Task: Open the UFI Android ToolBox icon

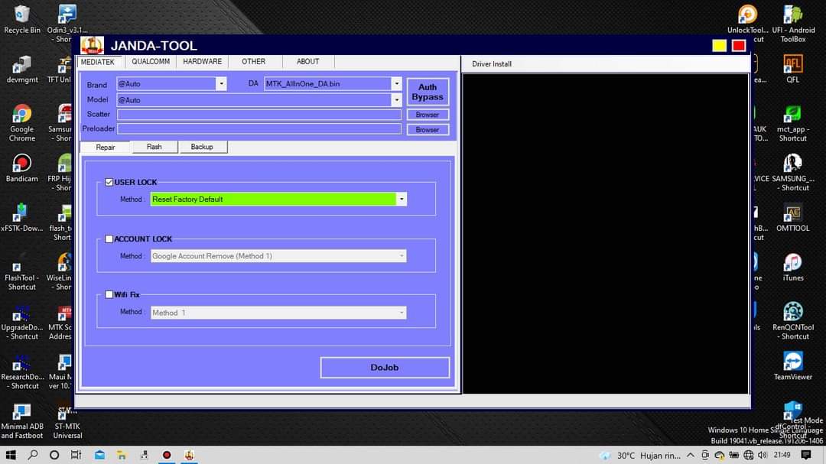Action: (793, 24)
